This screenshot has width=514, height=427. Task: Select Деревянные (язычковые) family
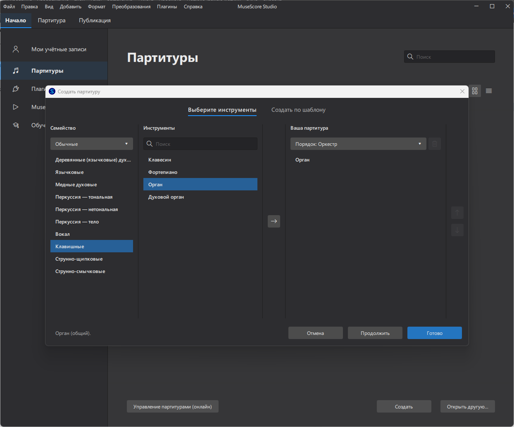92,159
